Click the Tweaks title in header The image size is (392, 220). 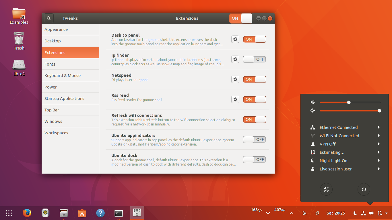[70, 18]
